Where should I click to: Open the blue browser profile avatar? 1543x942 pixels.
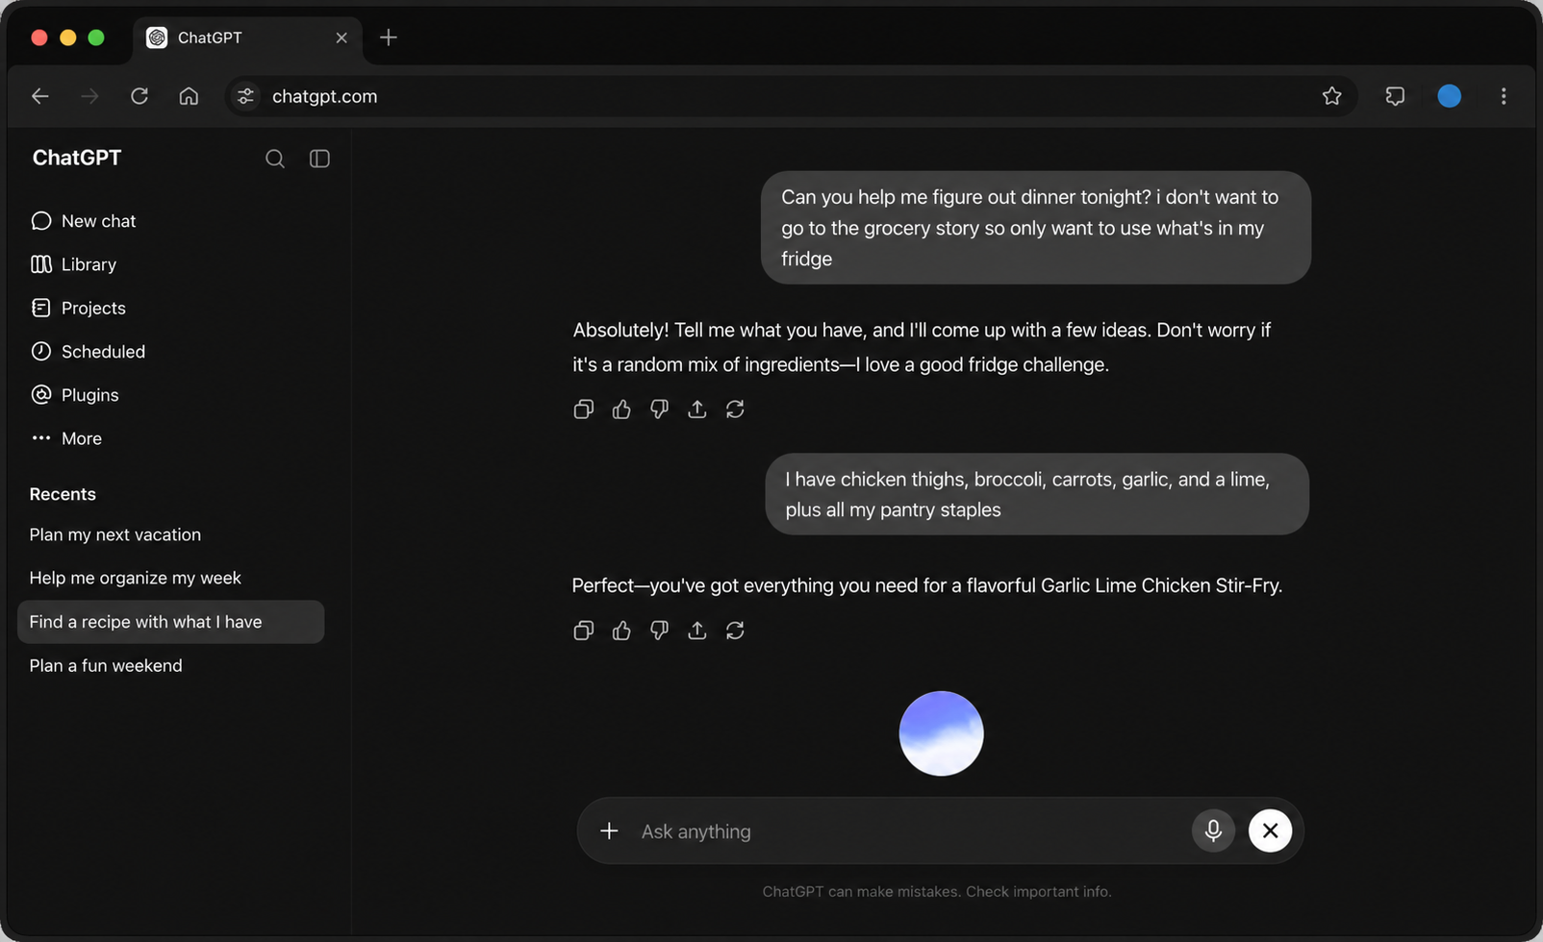[1449, 96]
